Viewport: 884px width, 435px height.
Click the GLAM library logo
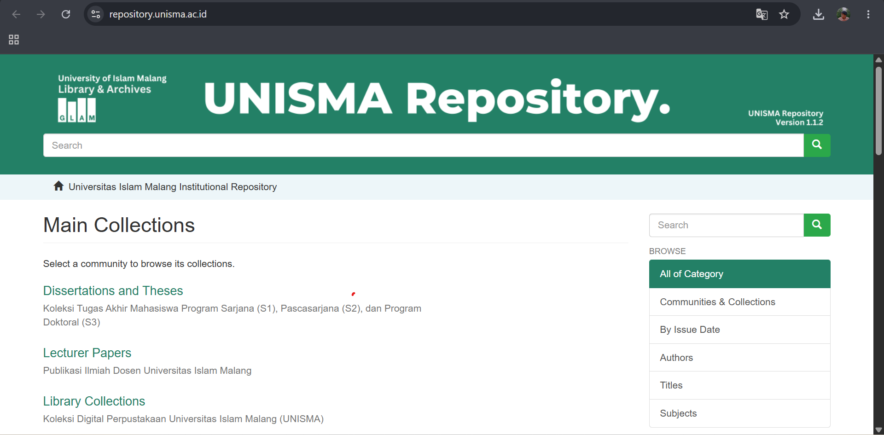[77, 110]
